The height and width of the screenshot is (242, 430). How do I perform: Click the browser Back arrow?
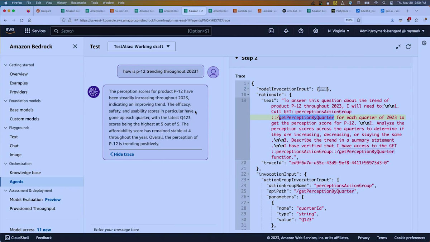click(x=5, y=20)
